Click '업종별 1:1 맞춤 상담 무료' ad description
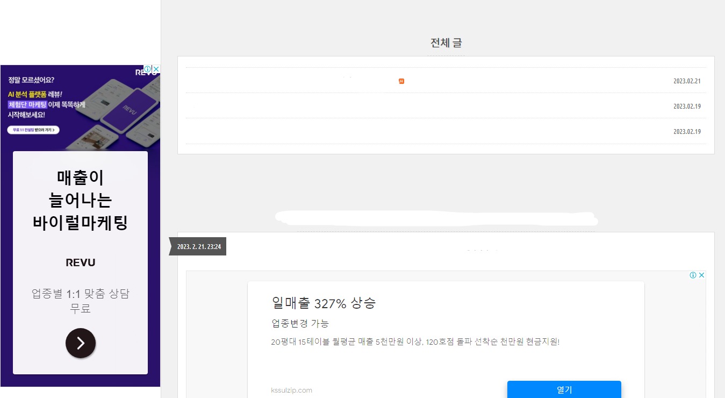 [81, 301]
